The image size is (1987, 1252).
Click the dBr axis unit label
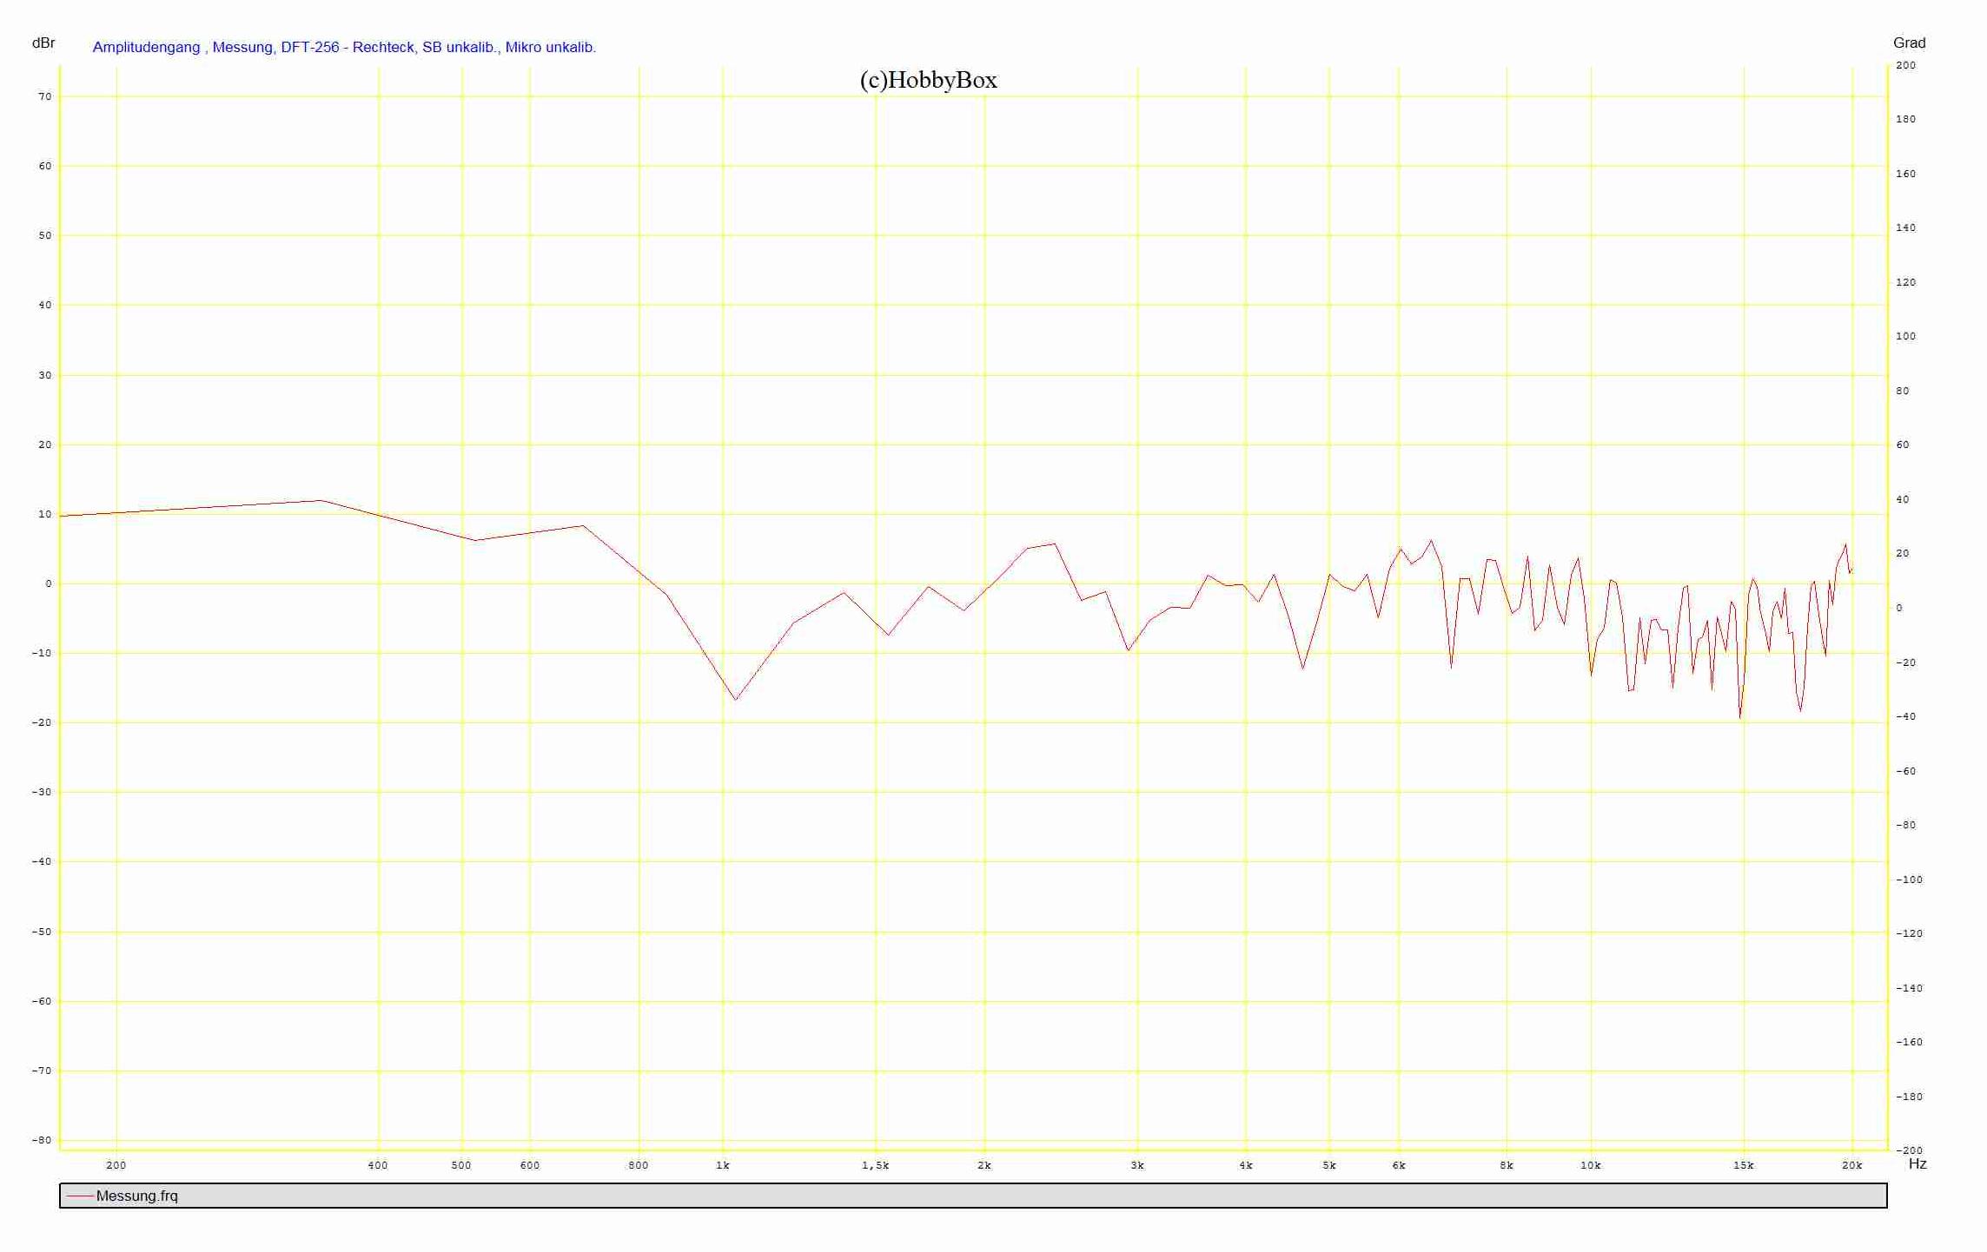click(x=43, y=43)
